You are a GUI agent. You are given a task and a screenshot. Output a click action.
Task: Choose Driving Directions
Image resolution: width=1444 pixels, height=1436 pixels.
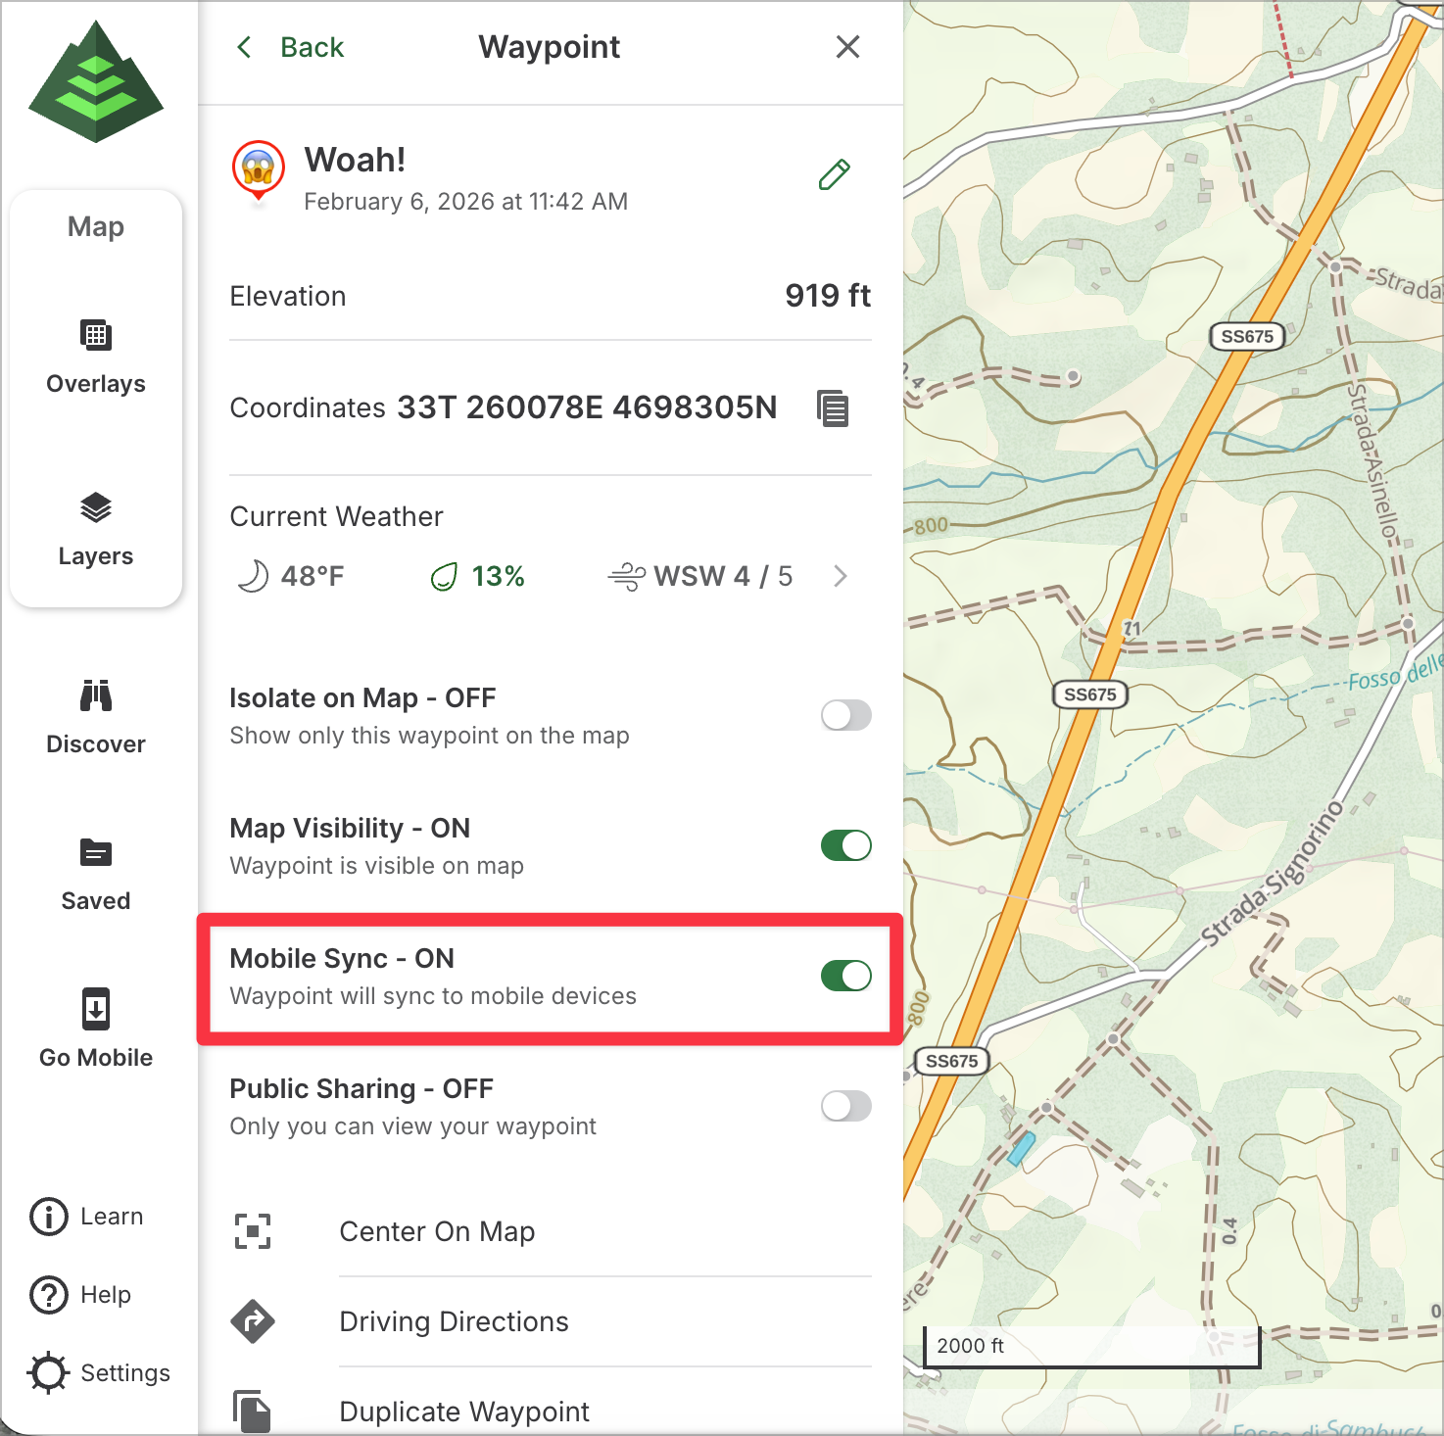(x=454, y=1321)
